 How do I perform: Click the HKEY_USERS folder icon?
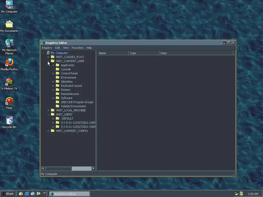pyautogui.click(x=53, y=114)
